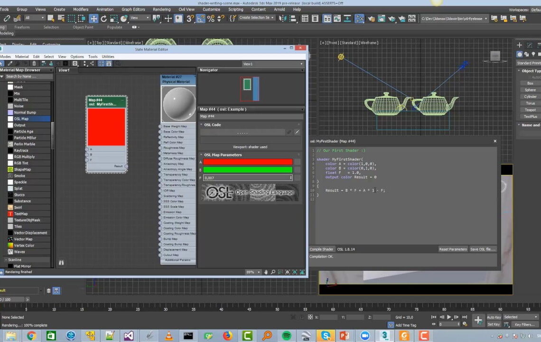The width and height of the screenshot is (541, 342).
Task: Open the Curve Editor icon
Action: click(x=337, y=19)
